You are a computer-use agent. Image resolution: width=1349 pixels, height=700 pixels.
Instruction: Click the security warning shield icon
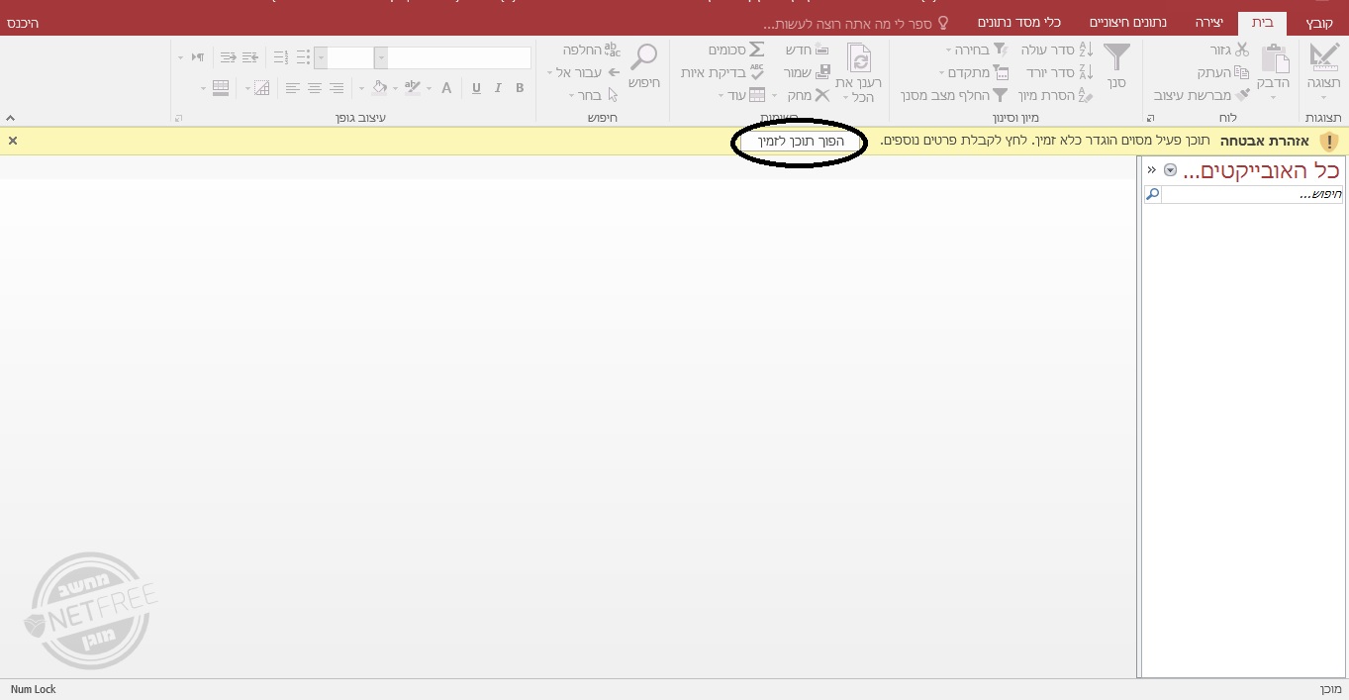click(1328, 142)
